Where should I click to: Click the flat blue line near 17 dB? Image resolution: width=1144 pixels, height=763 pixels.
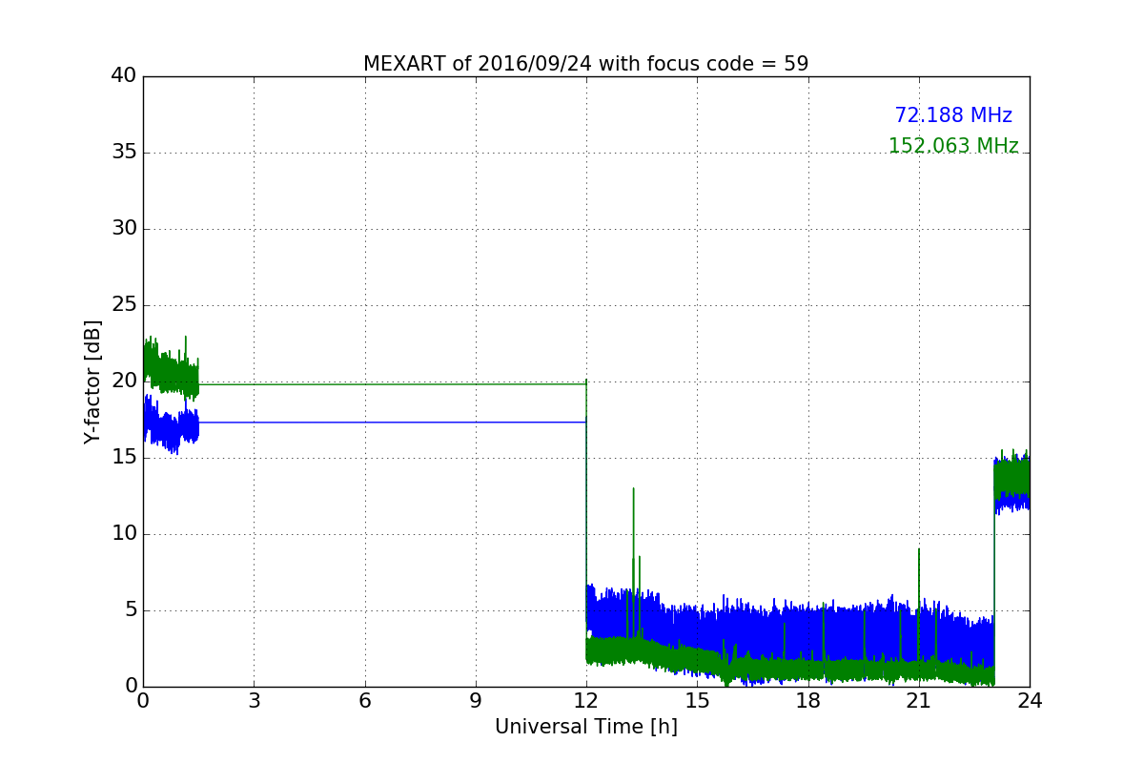391,422
